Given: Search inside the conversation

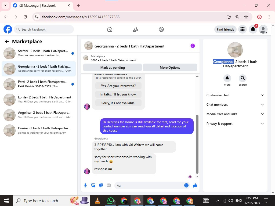Looking at the screenshot, I should 243,78.
